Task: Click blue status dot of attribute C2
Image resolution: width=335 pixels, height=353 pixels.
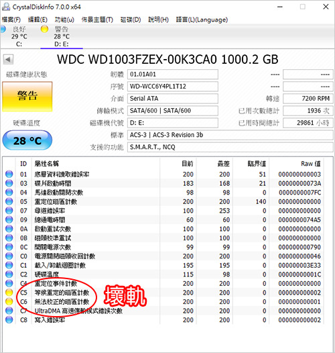Action: 9,274
